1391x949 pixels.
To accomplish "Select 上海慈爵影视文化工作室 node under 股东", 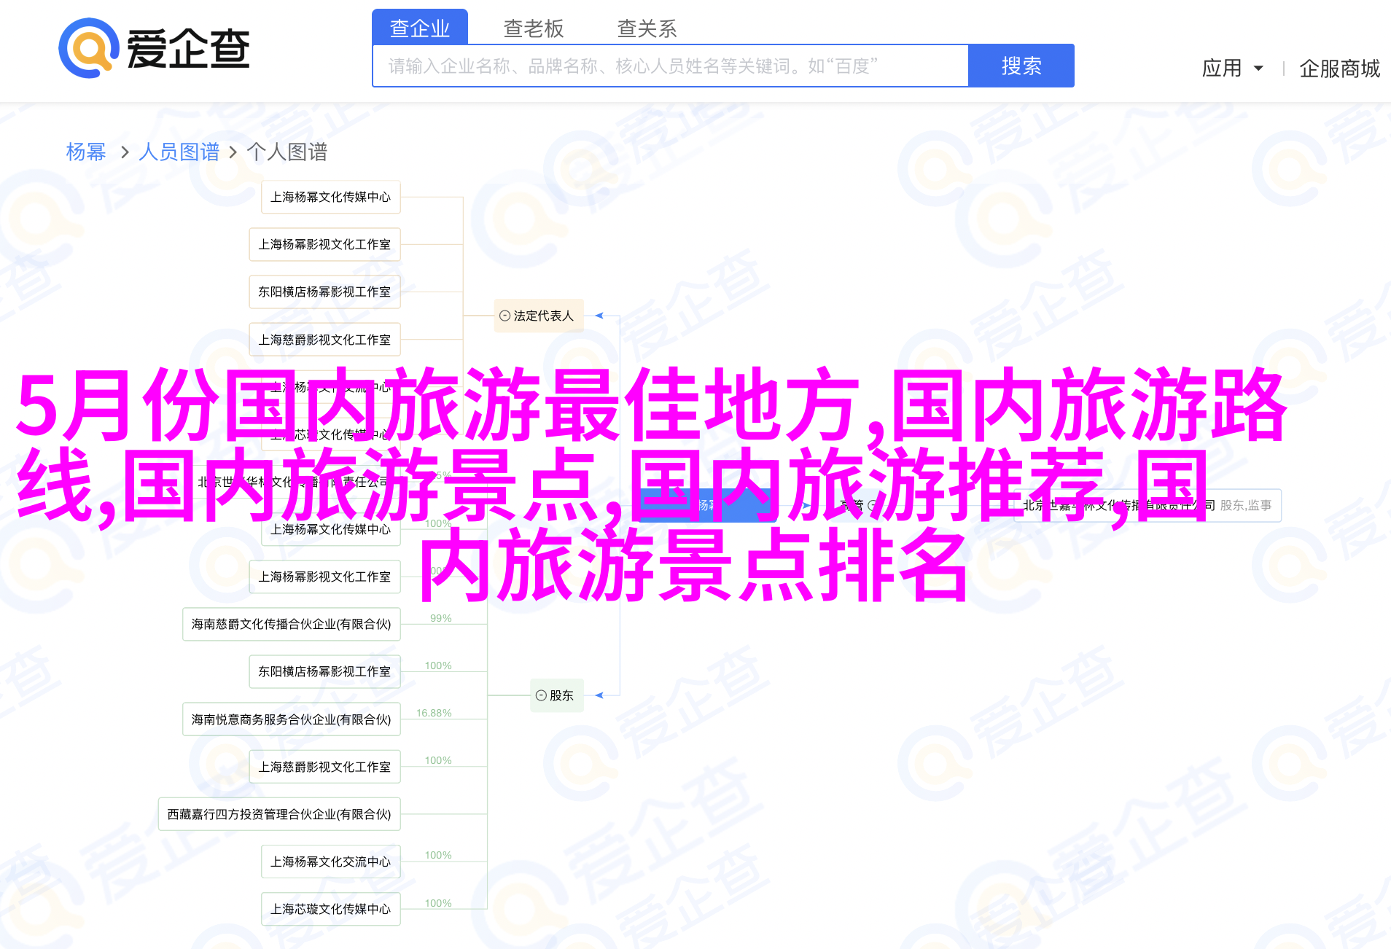I will pyautogui.click(x=325, y=767).
